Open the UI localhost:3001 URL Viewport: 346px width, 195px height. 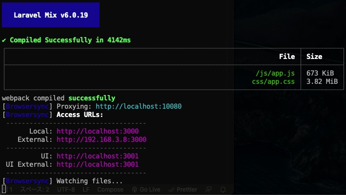coord(98,156)
